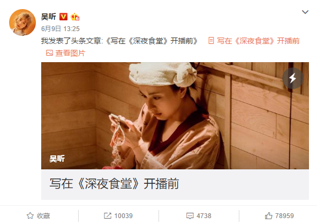Open the article card title 写在《深夜食堂》开播前

coord(114,184)
